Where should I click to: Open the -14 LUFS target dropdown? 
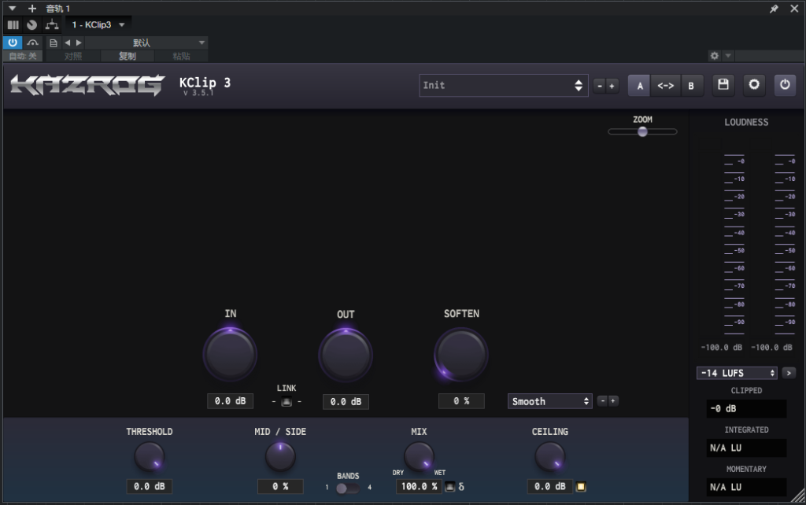coord(737,373)
